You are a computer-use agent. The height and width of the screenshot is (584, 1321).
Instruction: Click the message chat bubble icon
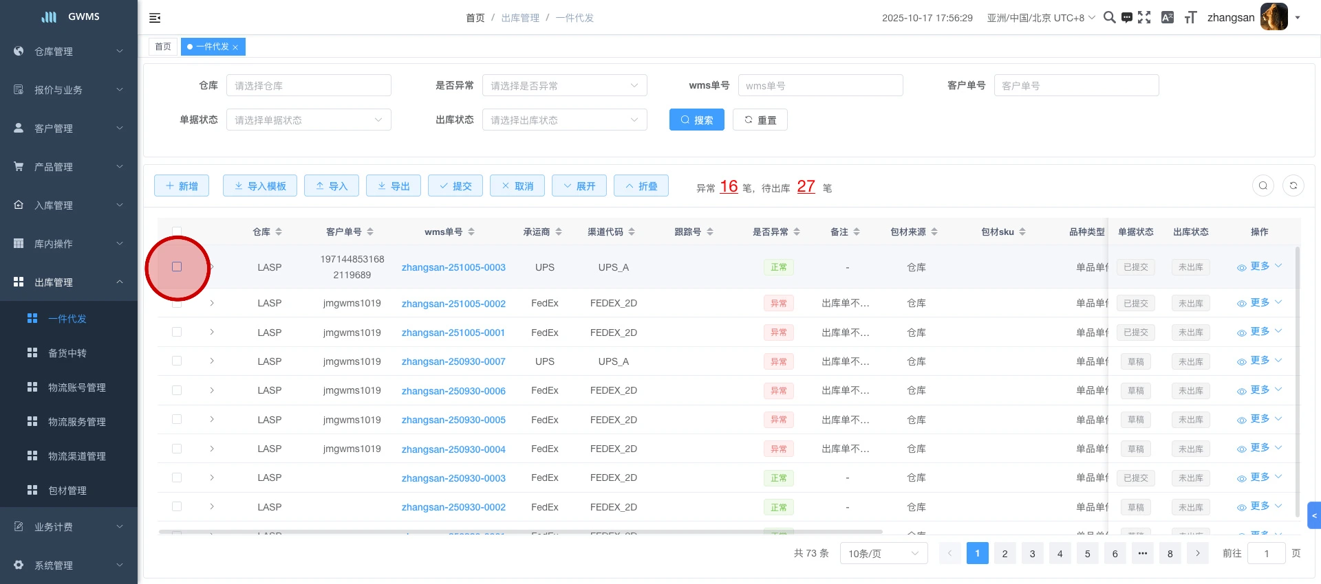(x=1127, y=17)
